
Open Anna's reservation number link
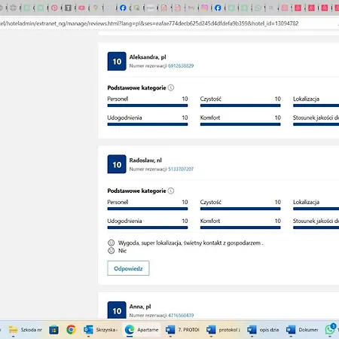[x=181, y=315]
